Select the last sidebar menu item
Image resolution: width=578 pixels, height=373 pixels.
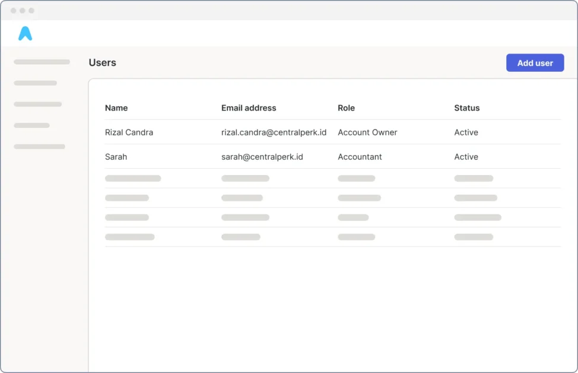tap(39, 146)
